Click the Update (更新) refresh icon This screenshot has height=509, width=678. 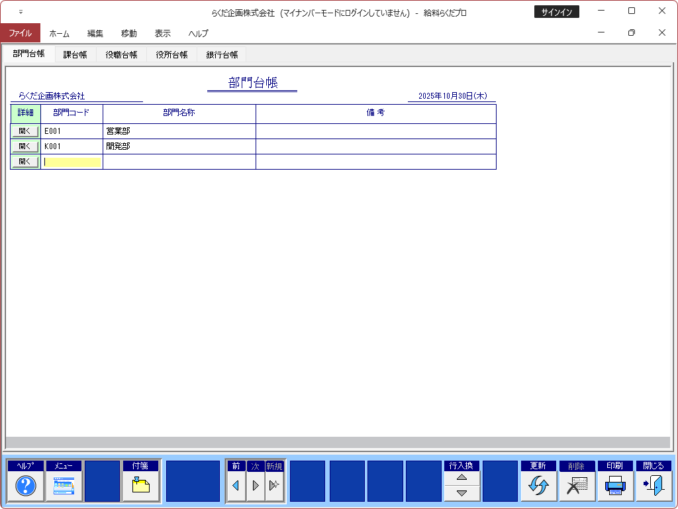(x=538, y=486)
